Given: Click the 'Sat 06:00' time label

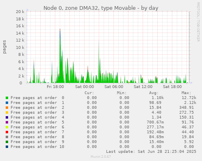Looking at the screenshot, I should coord(114,87).
